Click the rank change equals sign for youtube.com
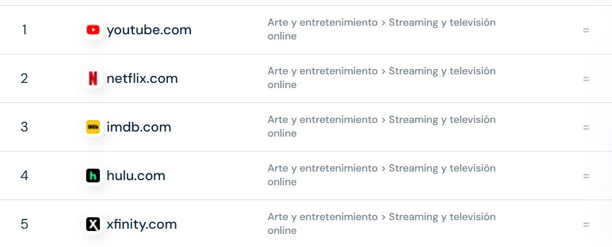 (586, 30)
